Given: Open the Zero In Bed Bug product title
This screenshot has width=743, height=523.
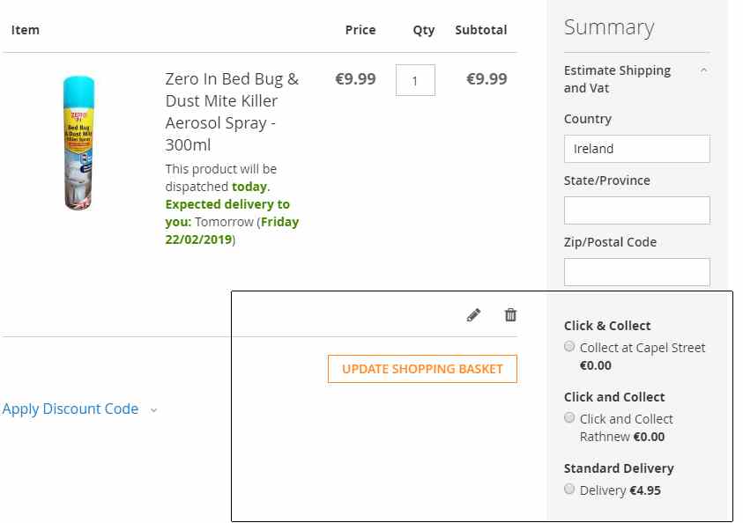Looking at the screenshot, I should 232,112.
